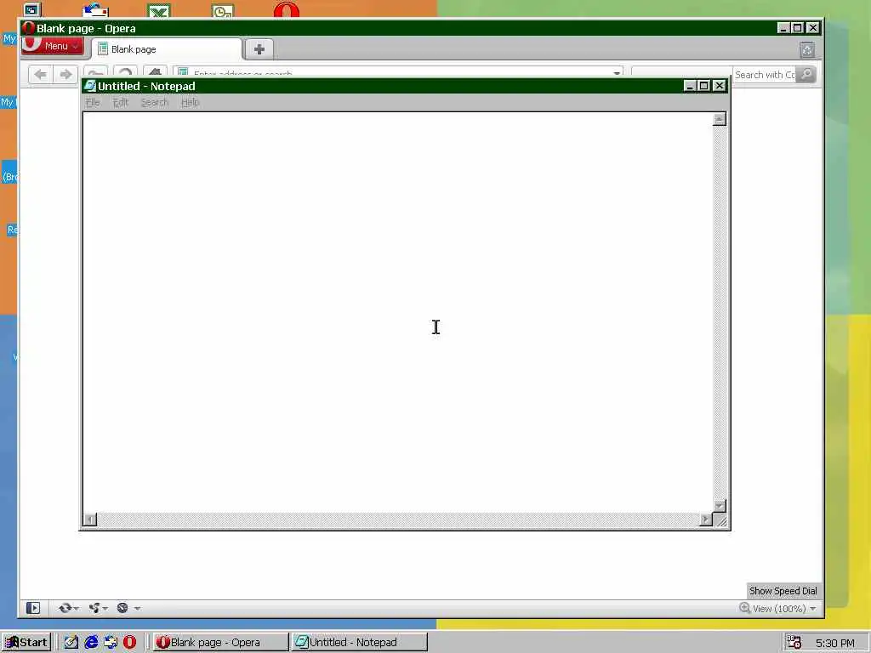Minimize the Opera window
This screenshot has width=871, height=653.
pyautogui.click(x=783, y=28)
